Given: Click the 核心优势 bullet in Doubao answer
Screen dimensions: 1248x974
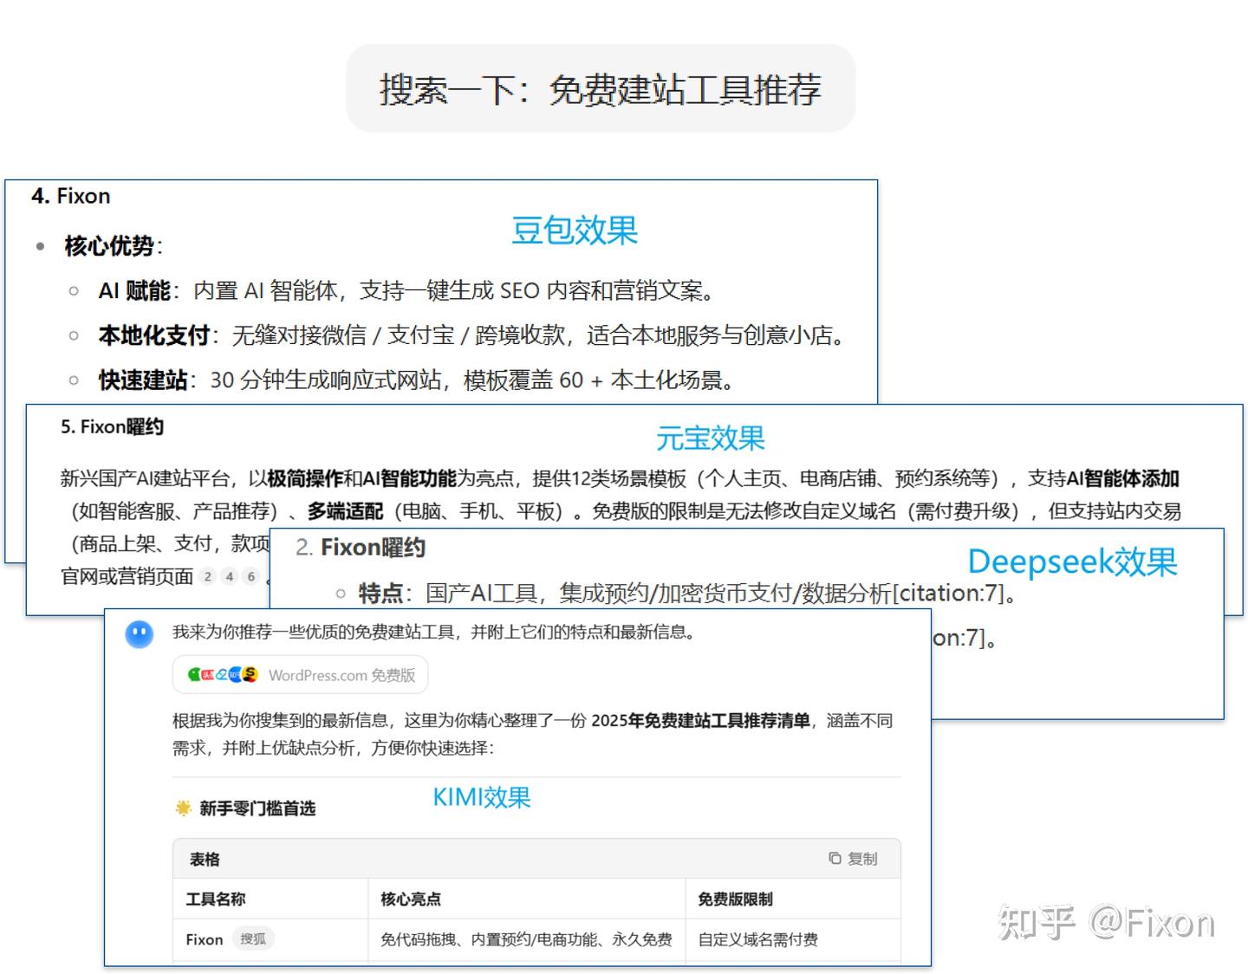Looking at the screenshot, I should click(114, 246).
